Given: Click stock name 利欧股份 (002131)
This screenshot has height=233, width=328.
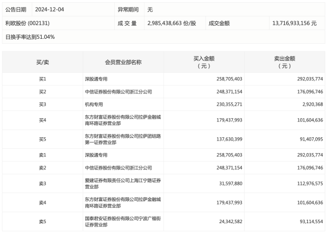Looking at the screenshot, I should (x=27, y=23).
